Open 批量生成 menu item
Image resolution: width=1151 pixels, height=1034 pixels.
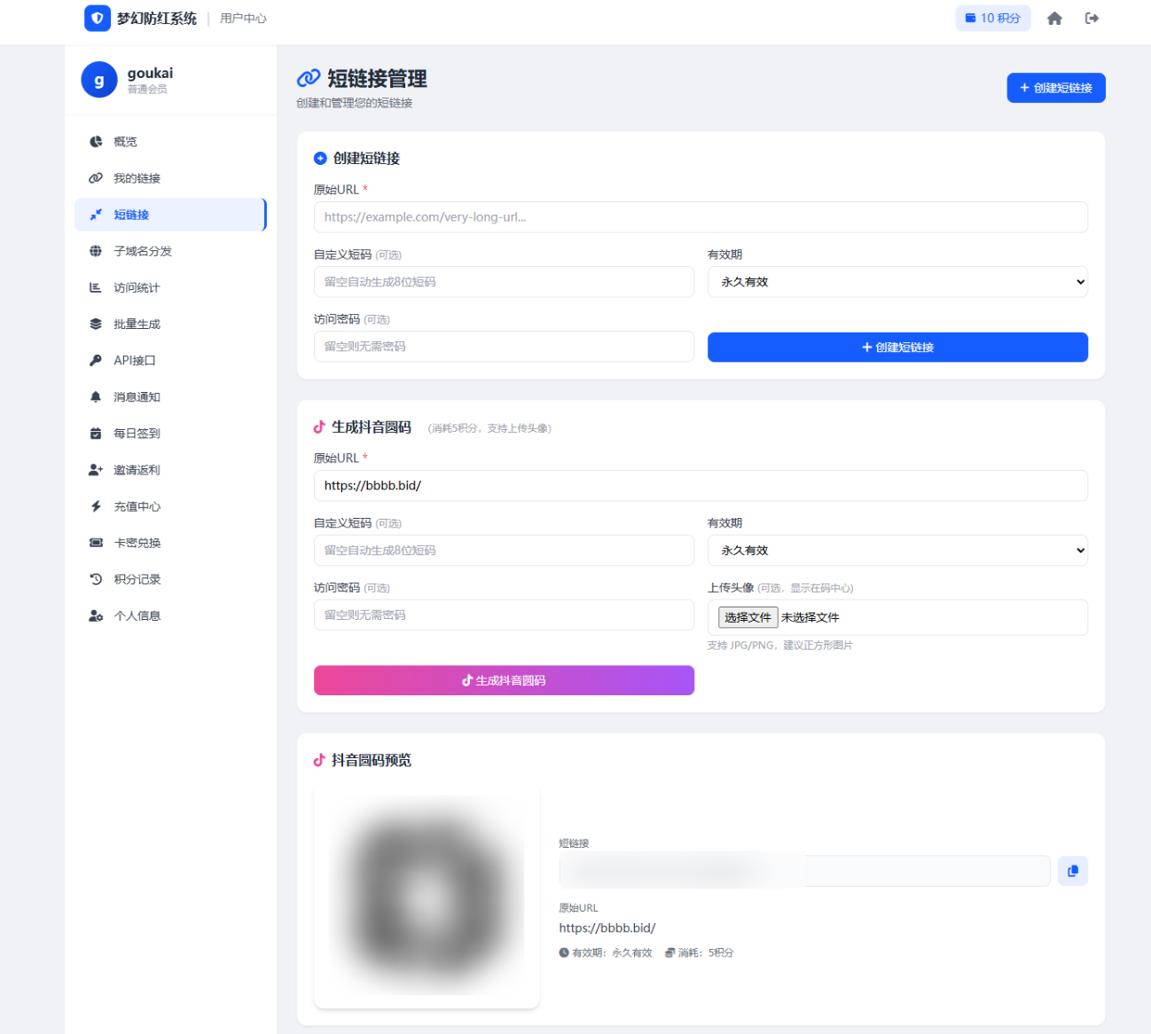pos(170,324)
